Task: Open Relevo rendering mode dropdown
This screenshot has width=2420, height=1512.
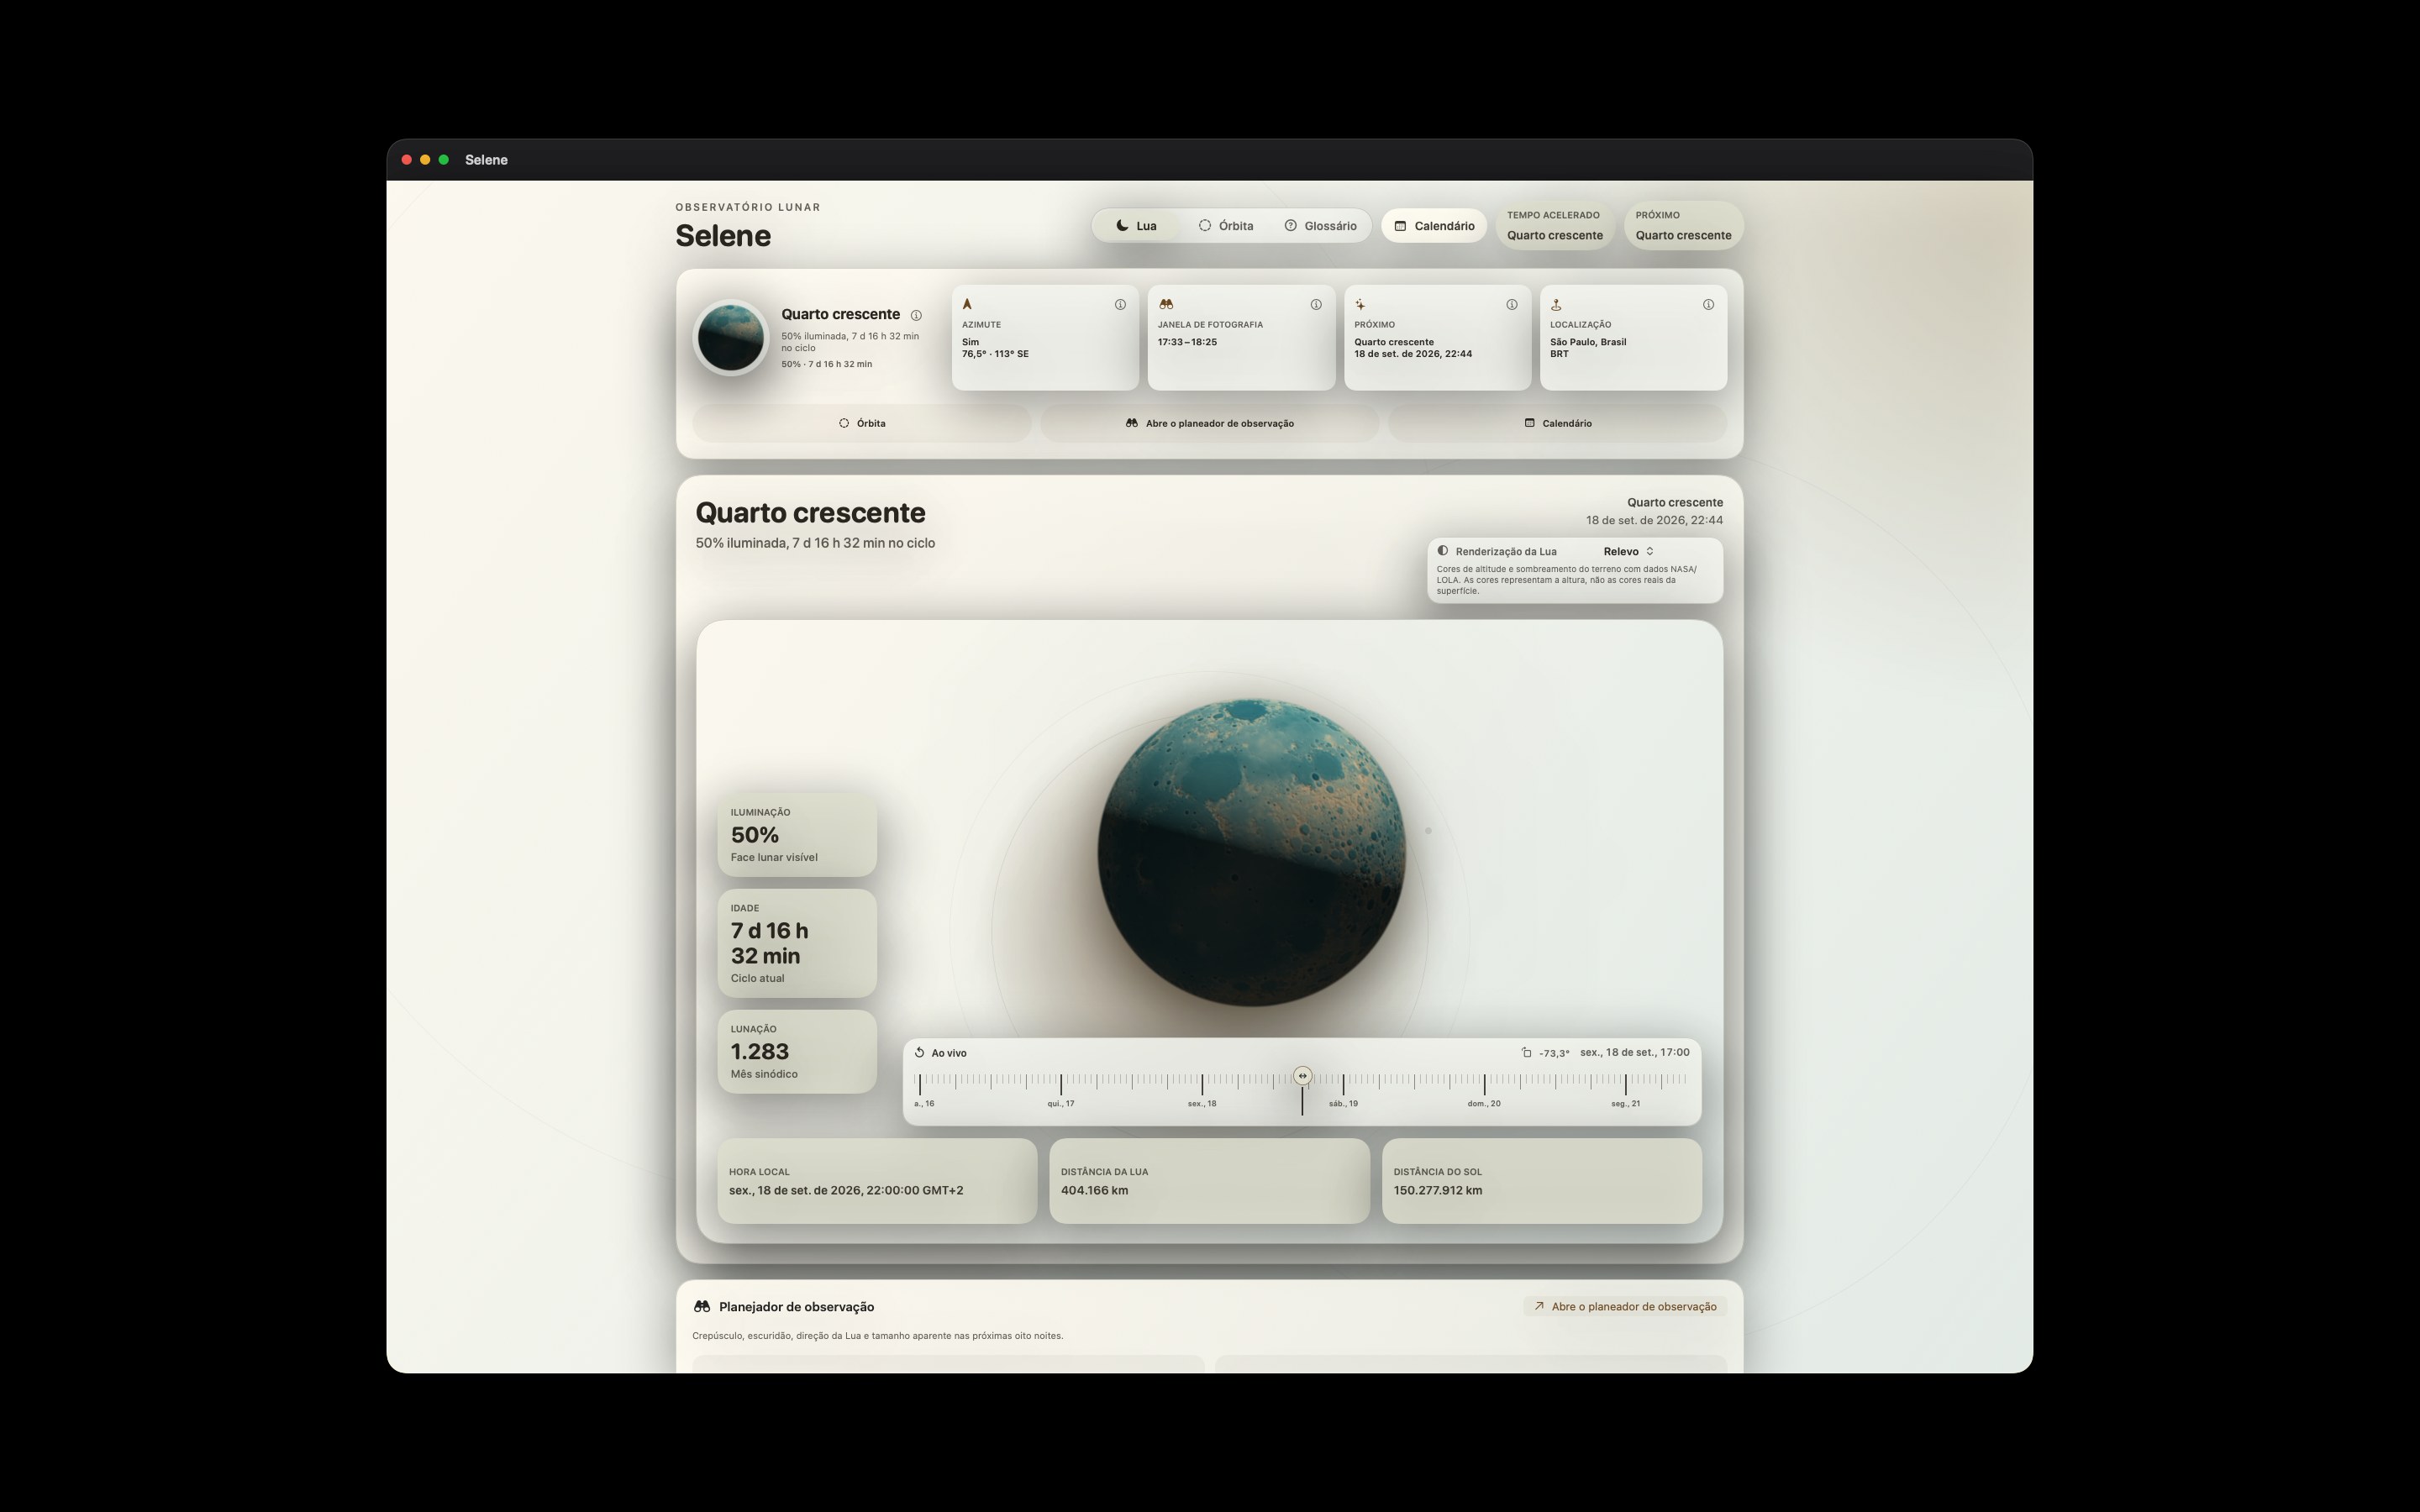Action: [1629, 551]
